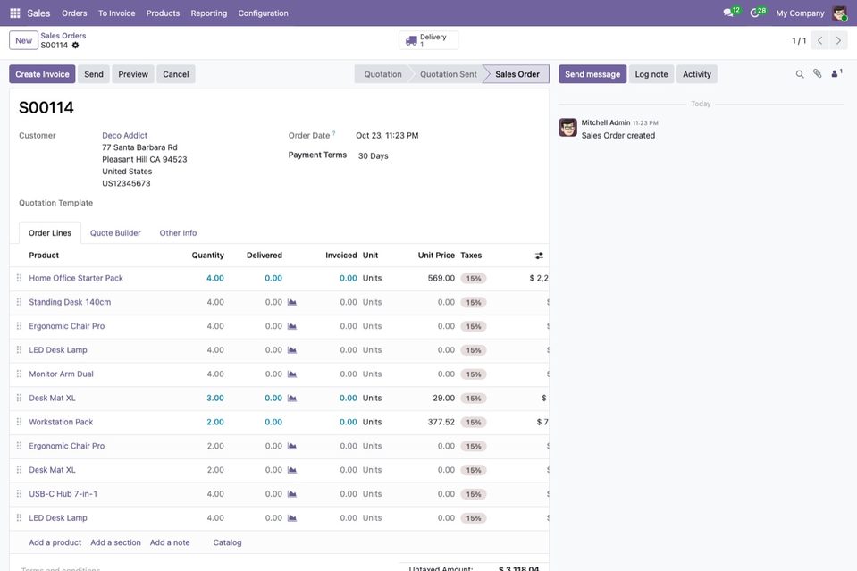Click the Preview button
857x571 pixels.
point(133,74)
